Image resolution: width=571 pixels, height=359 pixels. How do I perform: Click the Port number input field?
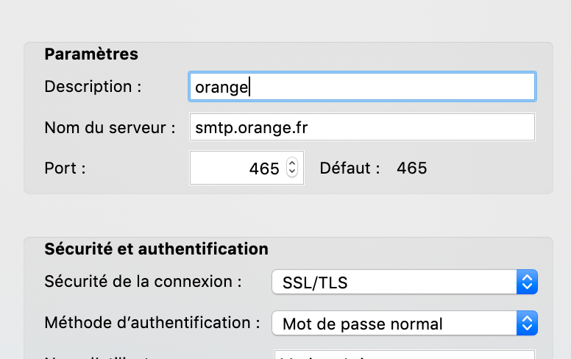(237, 168)
